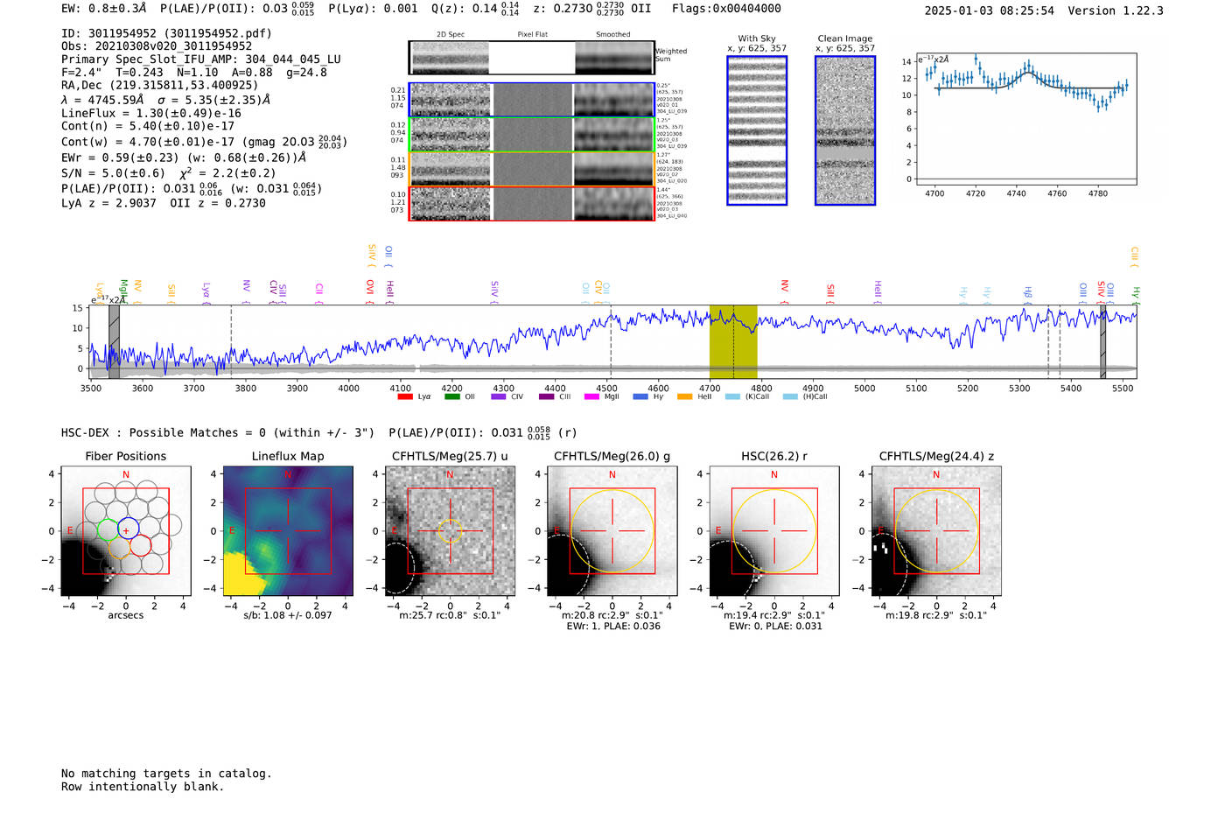Viewport: 1225px width, 834px height.
Task: Click the RA,Dec coordinates text
Action: coord(160,86)
